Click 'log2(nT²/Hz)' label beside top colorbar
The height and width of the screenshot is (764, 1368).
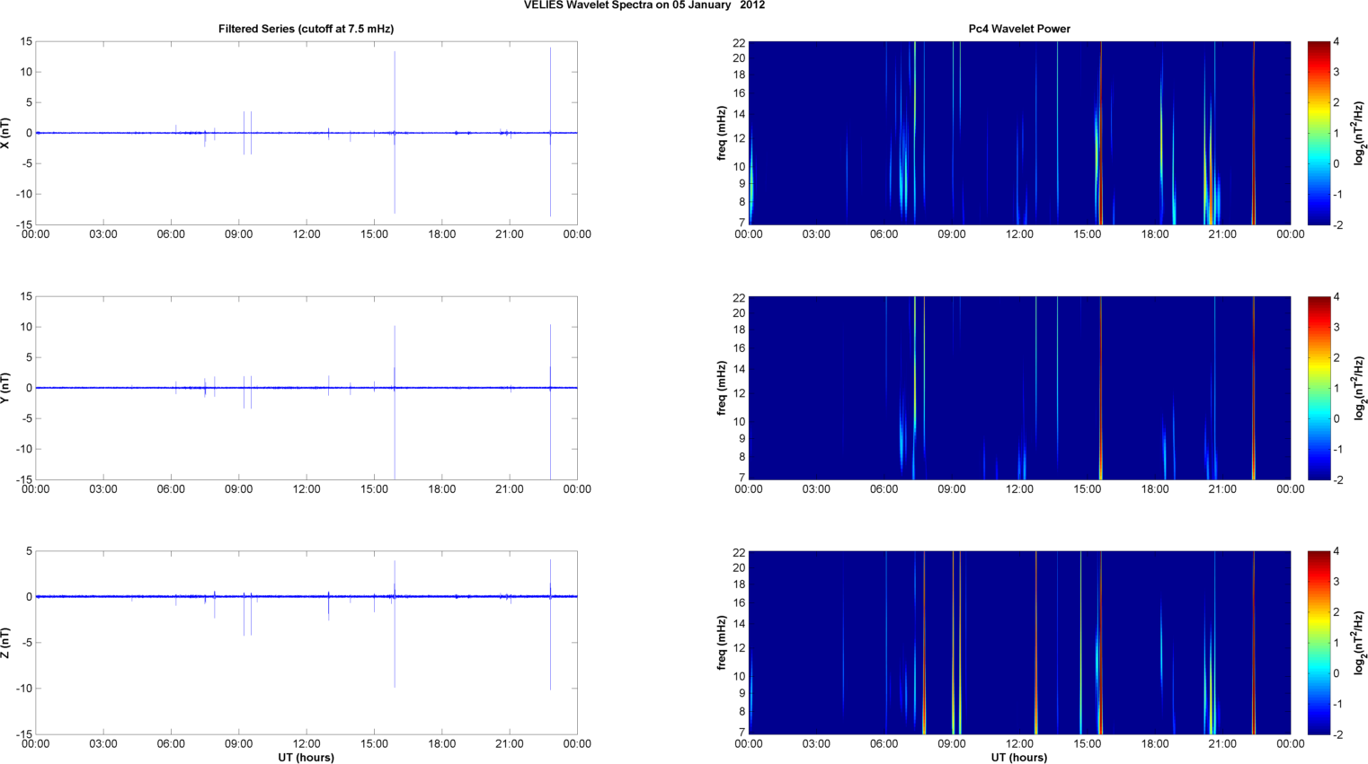(1359, 133)
